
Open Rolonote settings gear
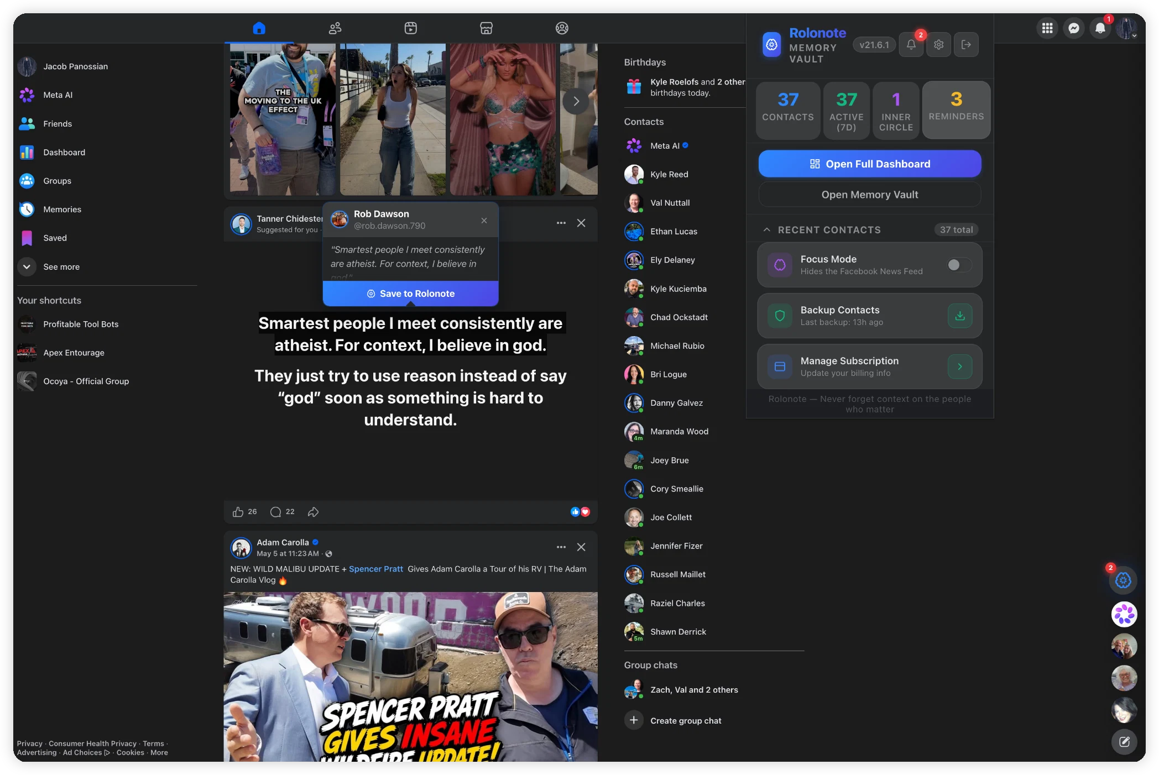tap(939, 45)
